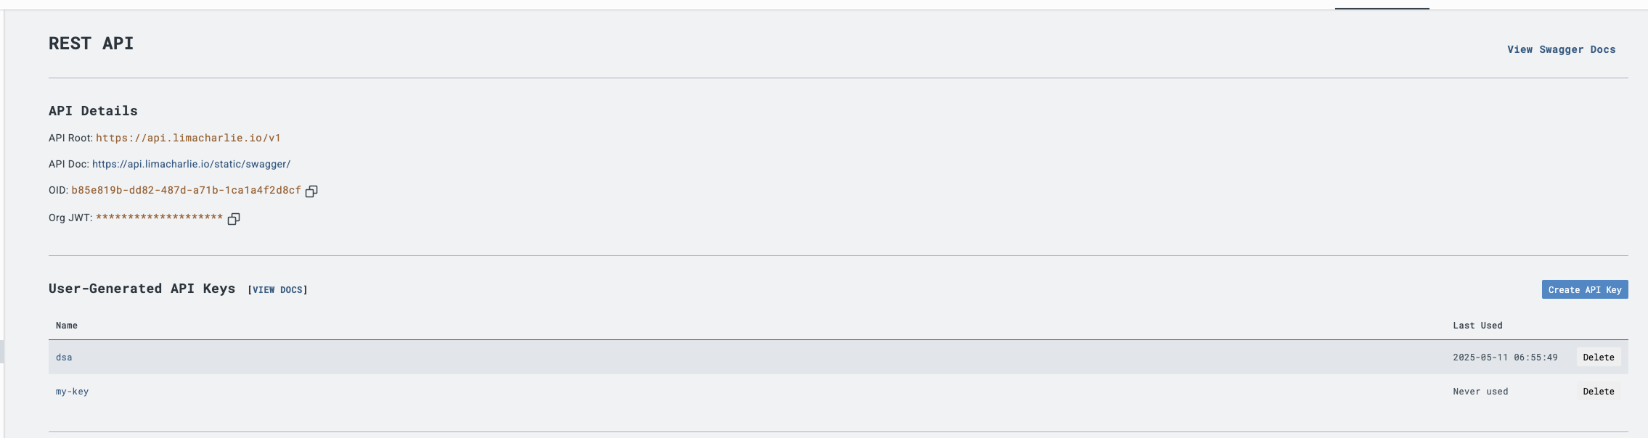Open the dsa key details

tap(65, 357)
